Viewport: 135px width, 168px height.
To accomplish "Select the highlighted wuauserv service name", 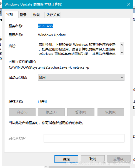I will click(x=46, y=26).
